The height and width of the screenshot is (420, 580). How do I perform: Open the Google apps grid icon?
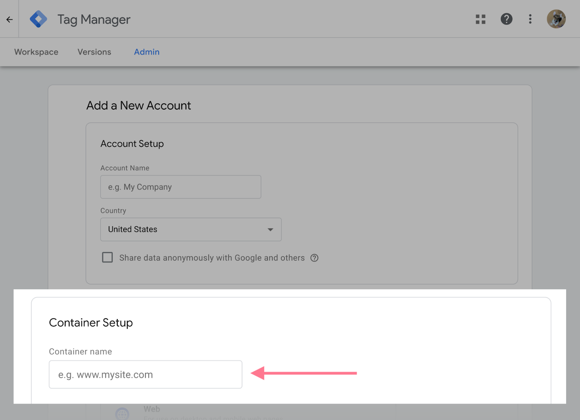coord(480,19)
